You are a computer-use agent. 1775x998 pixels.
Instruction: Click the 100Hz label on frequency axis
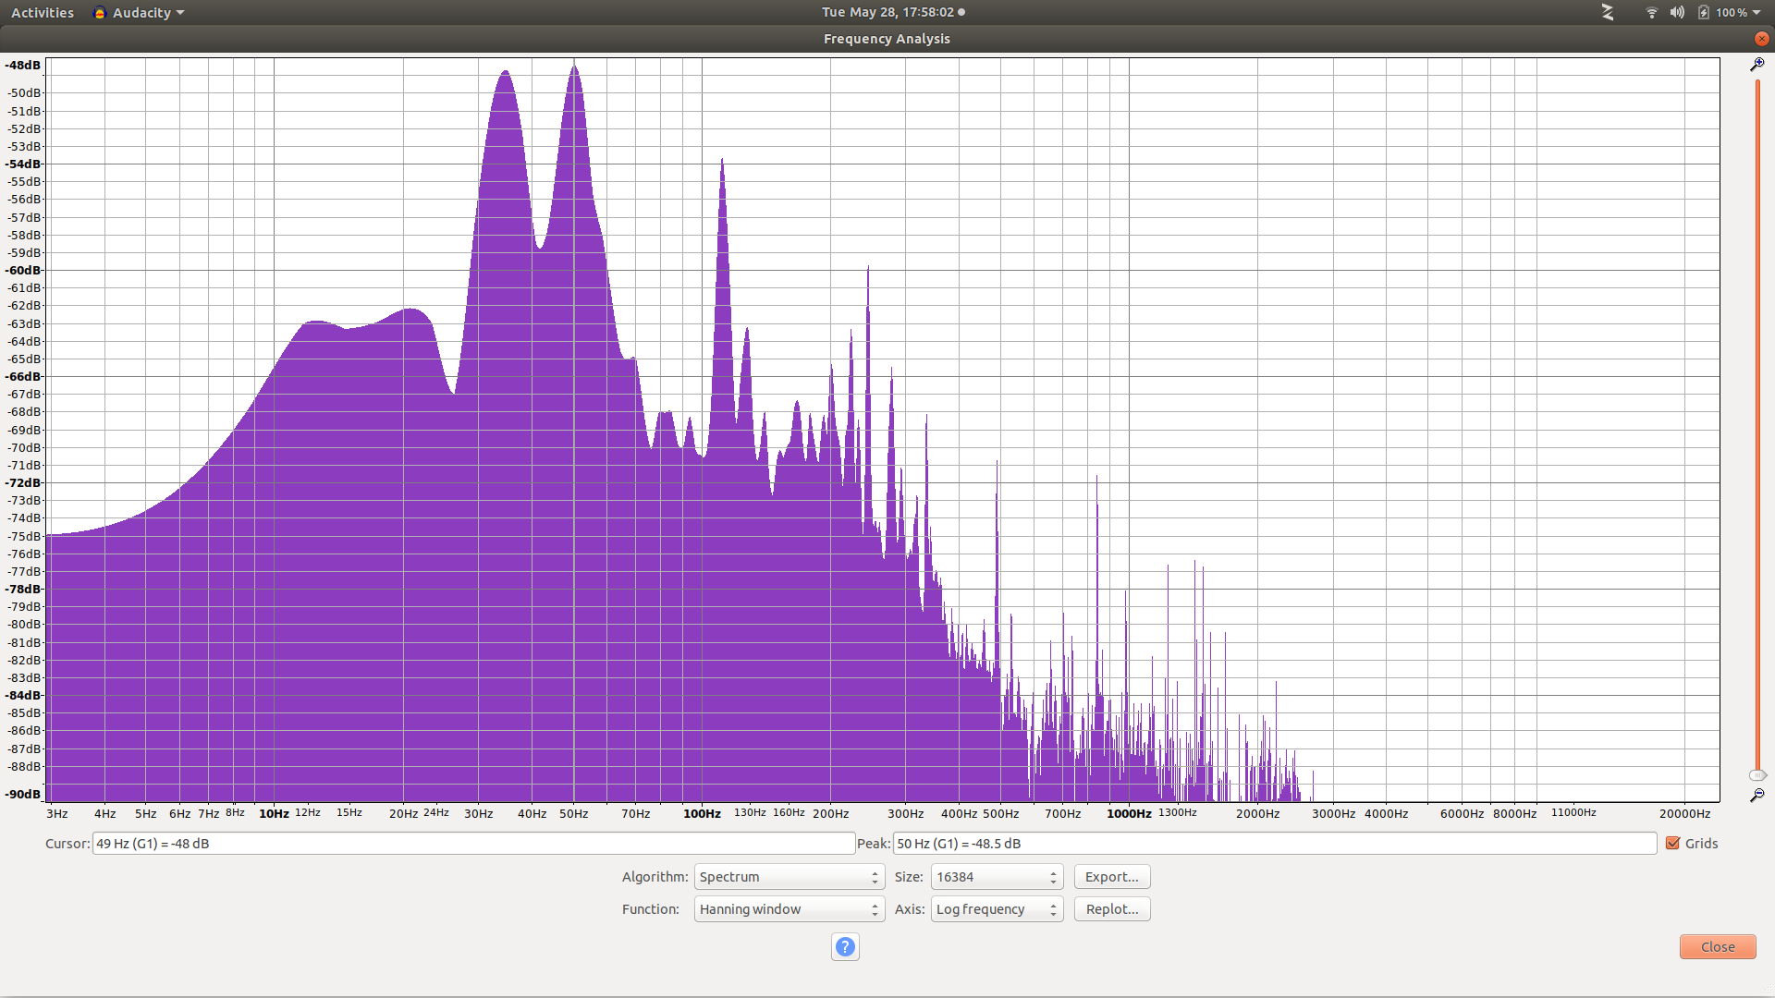(x=702, y=814)
